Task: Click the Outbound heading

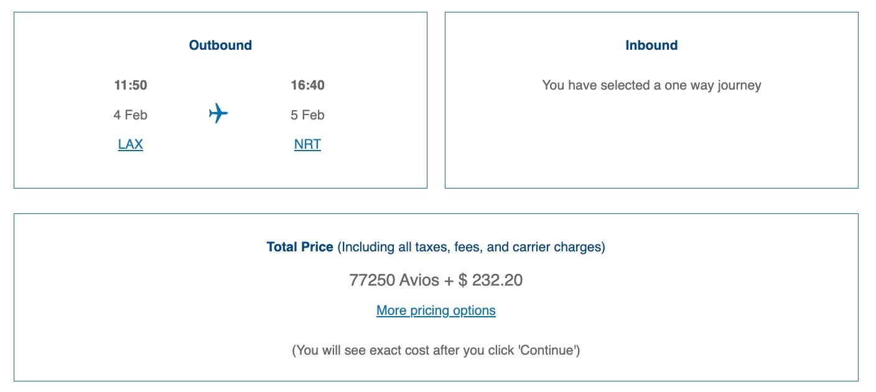Action: click(220, 45)
